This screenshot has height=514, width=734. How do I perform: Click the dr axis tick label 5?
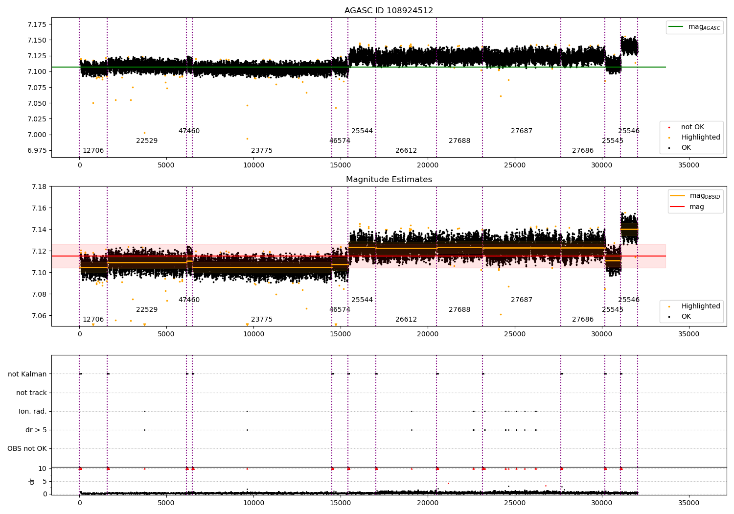click(45, 481)
